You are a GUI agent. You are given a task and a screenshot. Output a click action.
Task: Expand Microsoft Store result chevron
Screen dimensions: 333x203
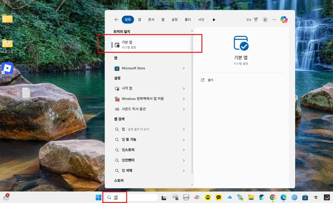(x=184, y=68)
